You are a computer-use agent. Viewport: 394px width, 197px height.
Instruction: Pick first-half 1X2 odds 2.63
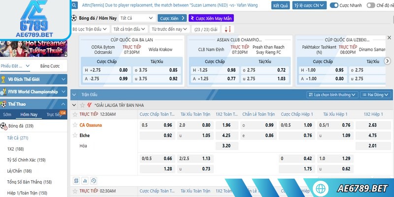pos(373,125)
